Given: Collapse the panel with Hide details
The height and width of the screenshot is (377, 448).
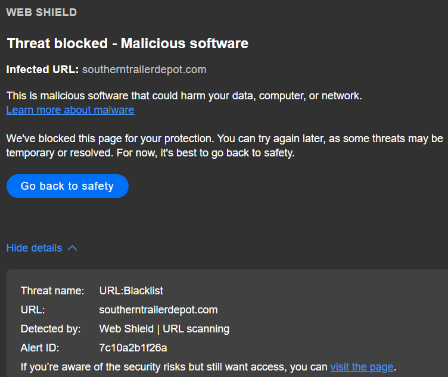Looking at the screenshot, I should click(x=34, y=248).
